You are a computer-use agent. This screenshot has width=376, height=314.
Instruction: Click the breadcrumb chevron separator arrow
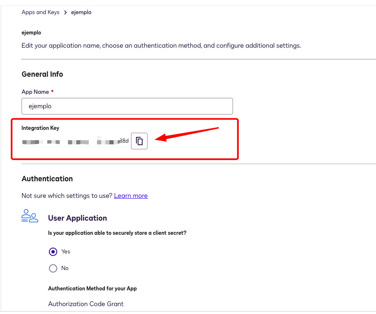(x=65, y=12)
